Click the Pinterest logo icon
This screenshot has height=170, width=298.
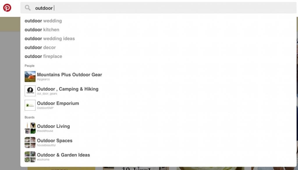tap(7, 8)
